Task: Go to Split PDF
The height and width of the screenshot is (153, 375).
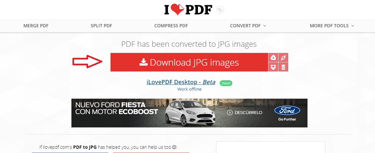Action: 101,26
